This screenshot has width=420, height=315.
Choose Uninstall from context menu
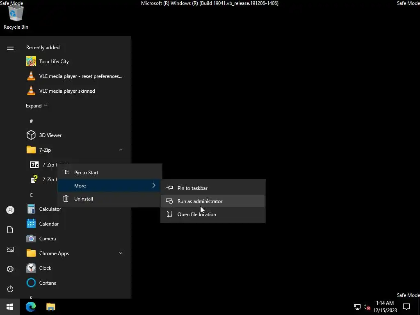pyautogui.click(x=110, y=199)
